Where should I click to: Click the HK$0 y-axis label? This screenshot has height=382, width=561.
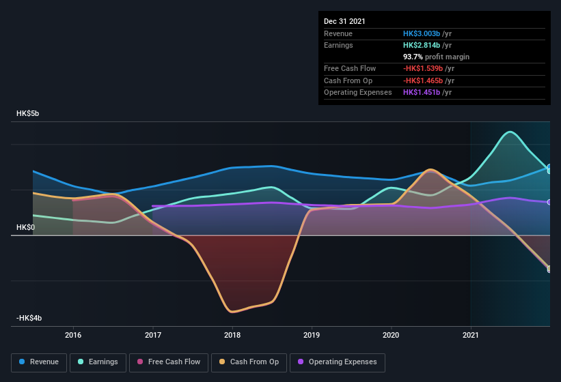(x=25, y=227)
